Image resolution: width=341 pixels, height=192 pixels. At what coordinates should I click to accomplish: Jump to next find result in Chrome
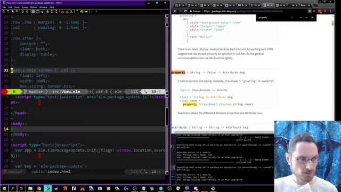click(x=306, y=18)
